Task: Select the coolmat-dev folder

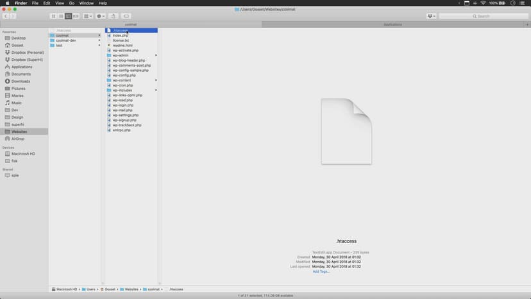Action: click(x=66, y=40)
